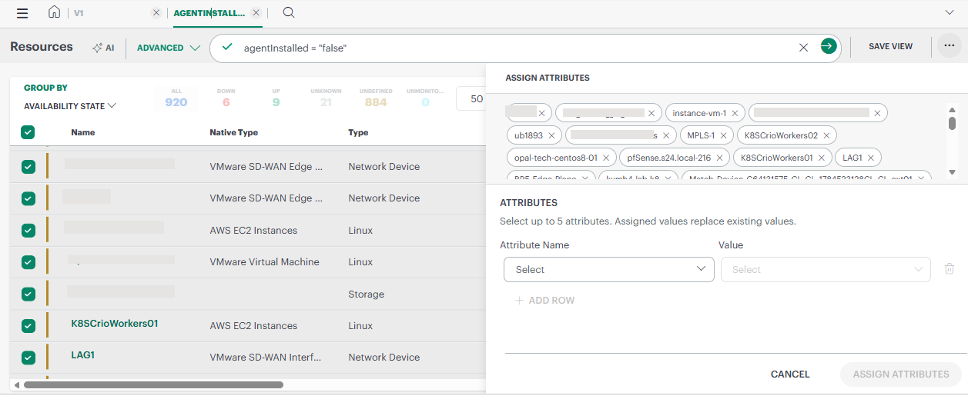
Task: Close the V1 tab
Action: [156, 13]
